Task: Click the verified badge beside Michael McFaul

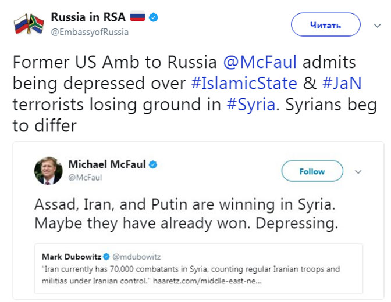Action: [152, 165]
